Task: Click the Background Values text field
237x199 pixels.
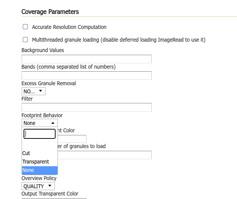Action: [x=86, y=59]
